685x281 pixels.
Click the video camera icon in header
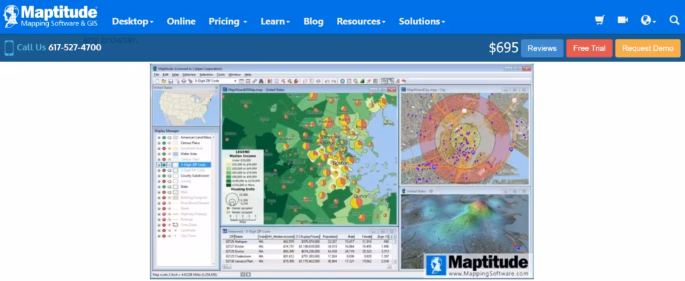pos(623,20)
